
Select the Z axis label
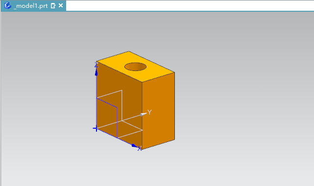(96, 65)
